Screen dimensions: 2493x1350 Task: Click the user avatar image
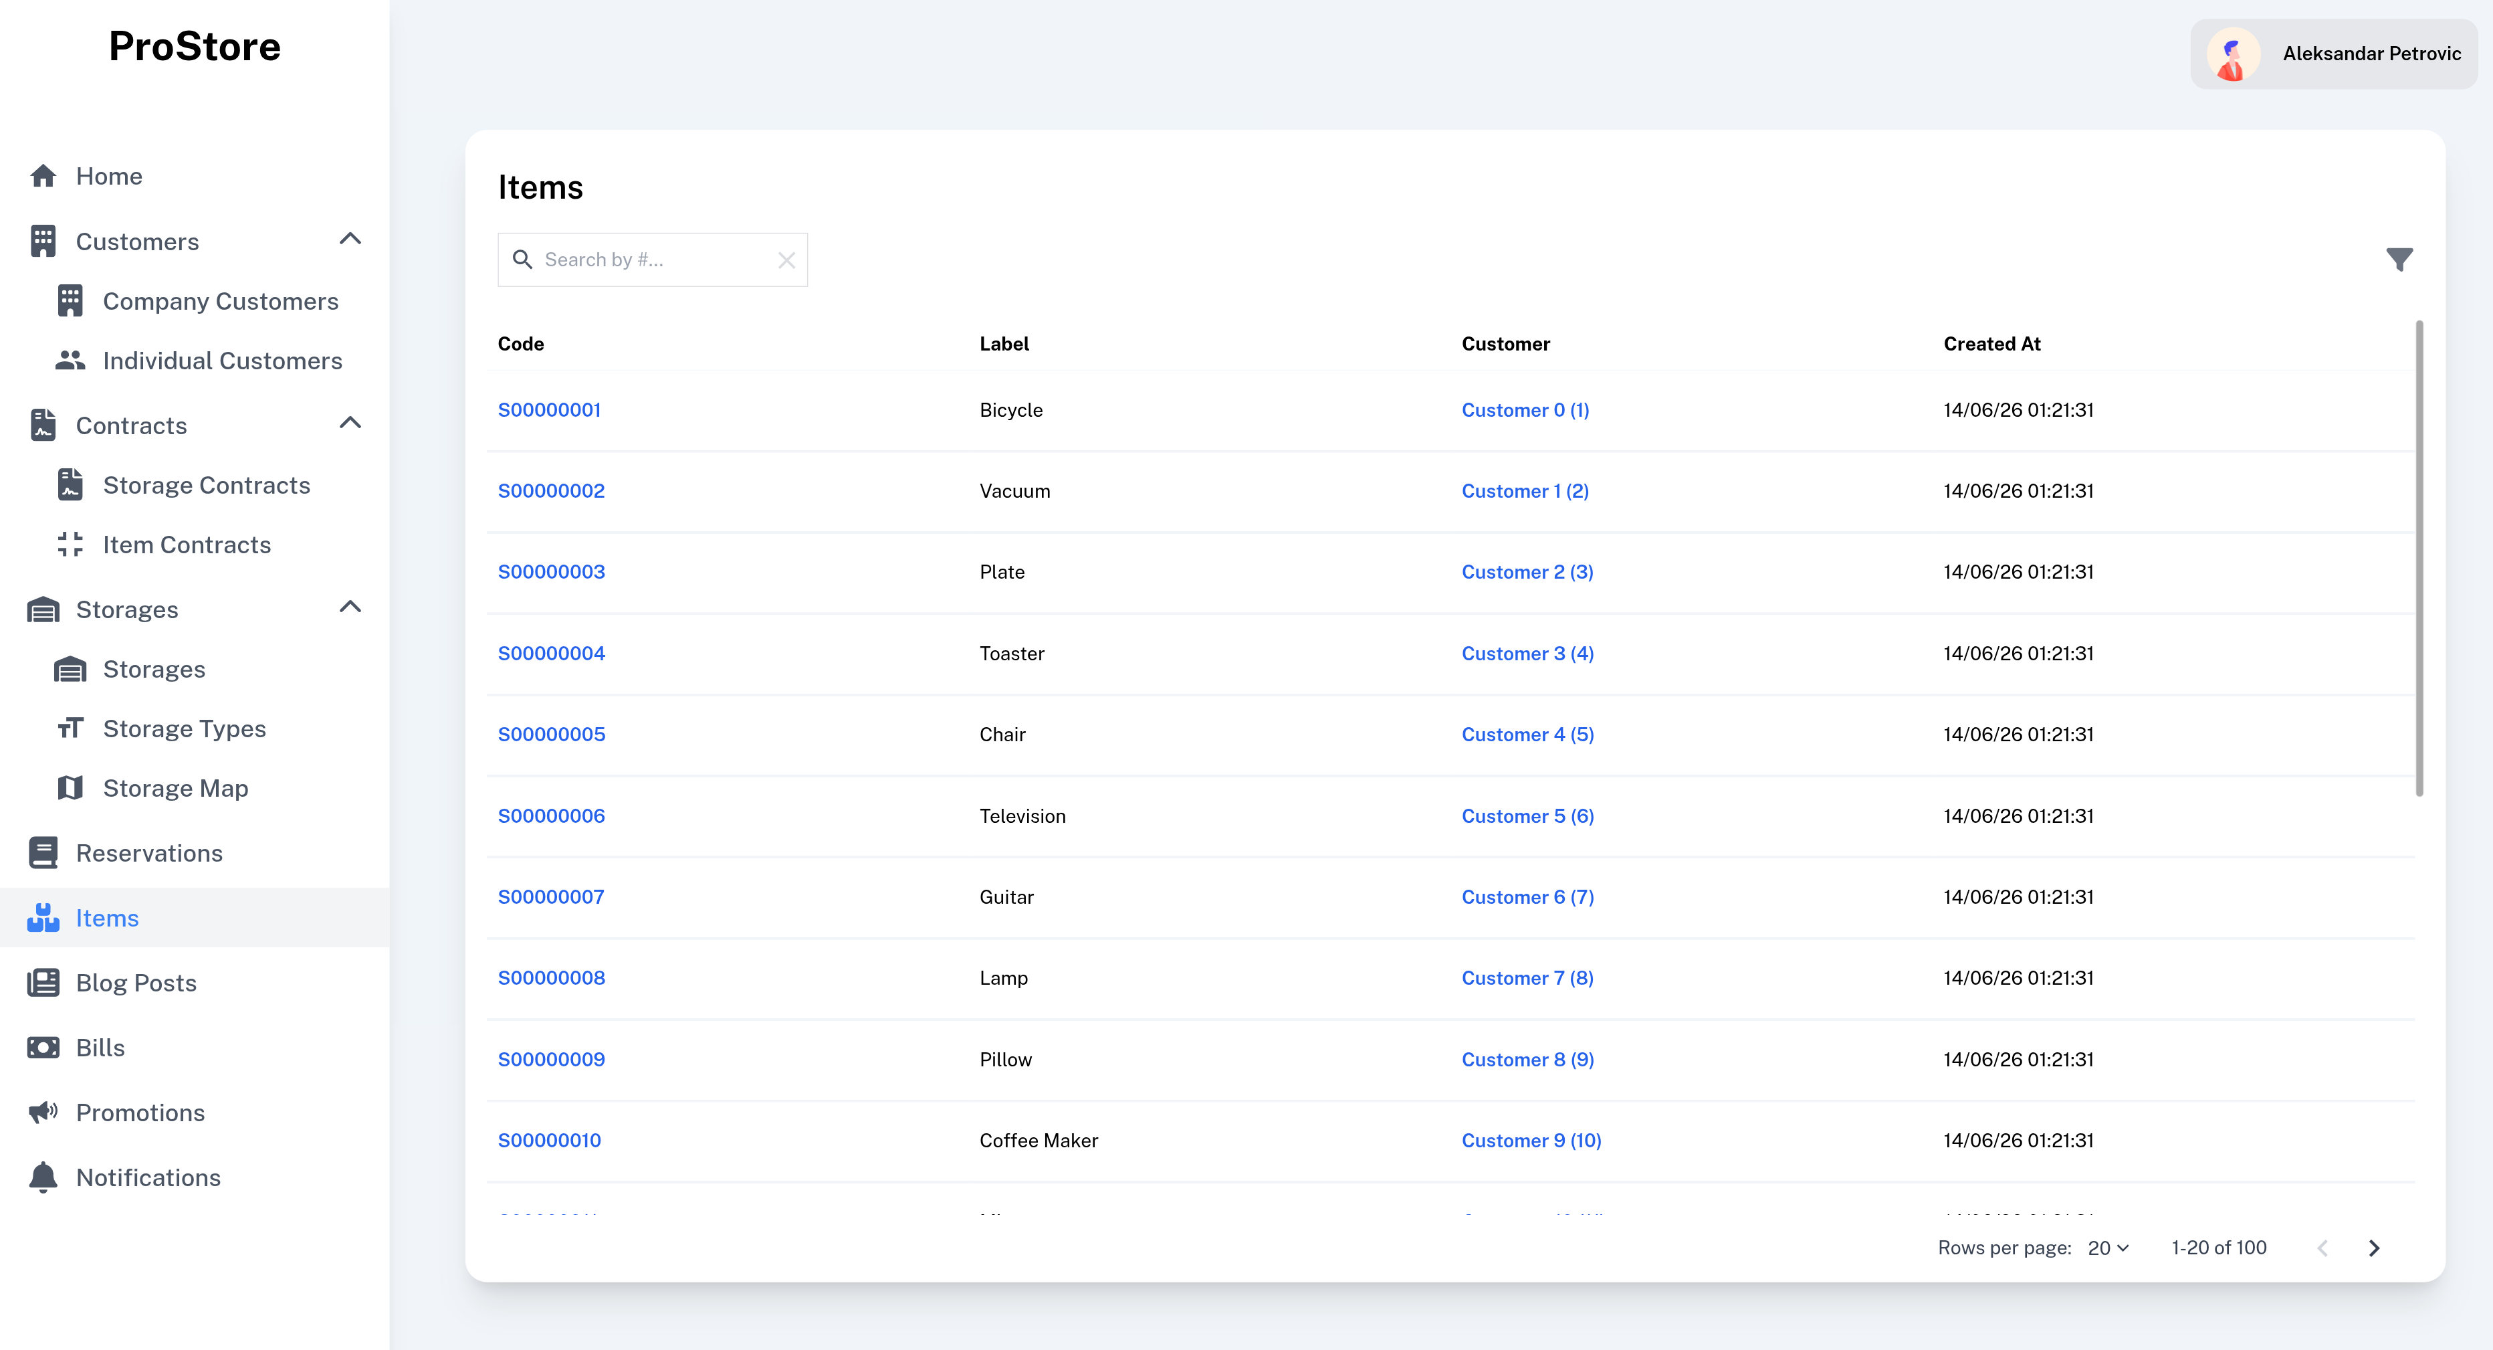coord(2234,54)
